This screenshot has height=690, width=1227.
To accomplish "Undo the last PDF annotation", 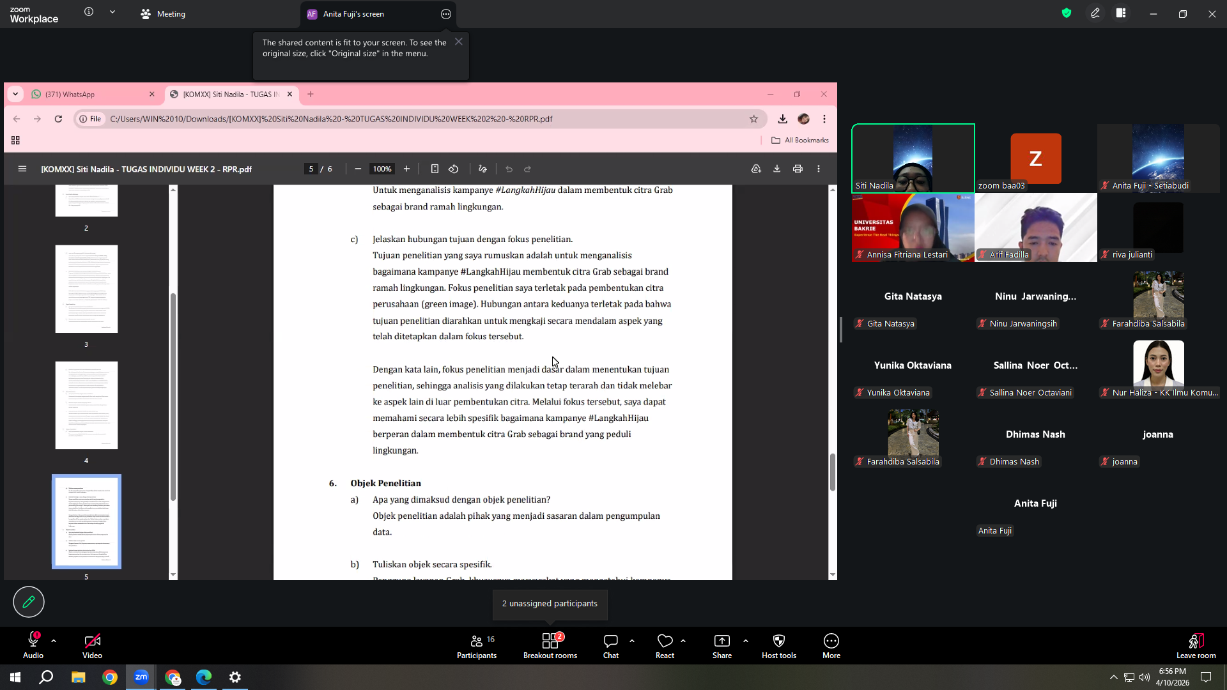I will click(509, 169).
